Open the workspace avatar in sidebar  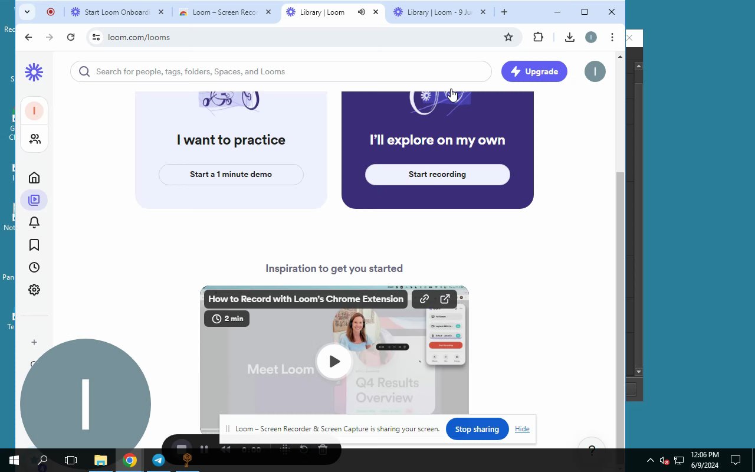pos(34,111)
